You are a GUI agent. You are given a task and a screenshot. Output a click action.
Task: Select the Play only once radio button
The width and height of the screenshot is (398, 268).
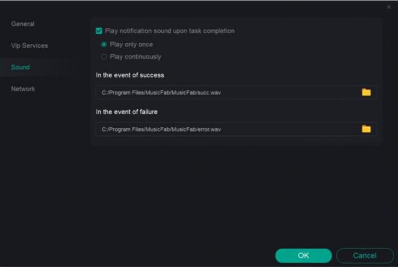pyautogui.click(x=104, y=44)
